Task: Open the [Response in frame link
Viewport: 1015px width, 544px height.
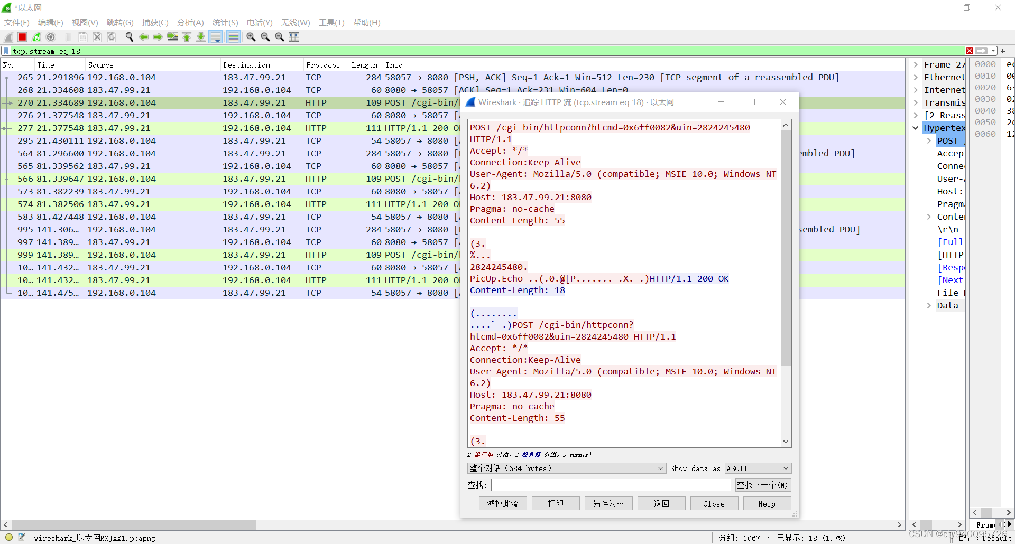Action: [x=951, y=268]
